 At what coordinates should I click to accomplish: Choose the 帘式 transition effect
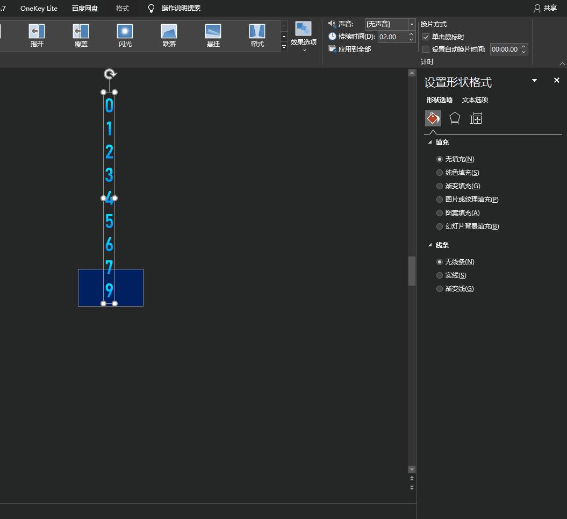[x=257, y=35]
